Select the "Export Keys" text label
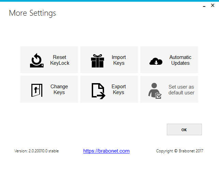The image size is (219, 169). click(119, 90)
